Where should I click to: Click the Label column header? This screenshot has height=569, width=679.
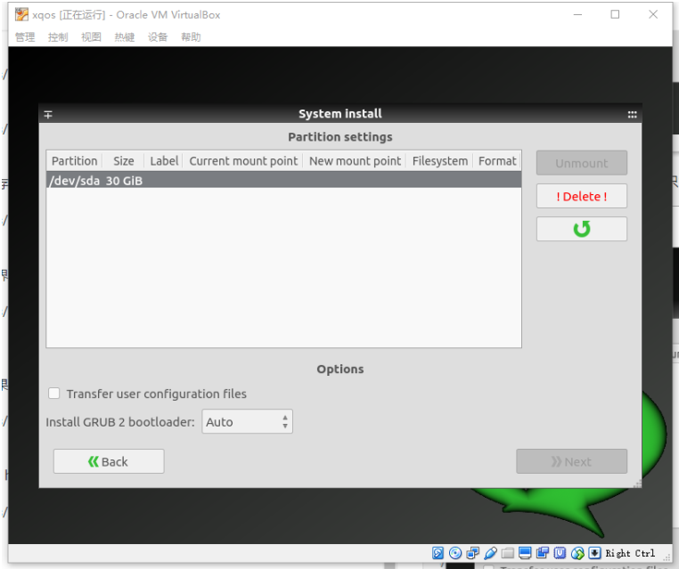coord(164,161)
